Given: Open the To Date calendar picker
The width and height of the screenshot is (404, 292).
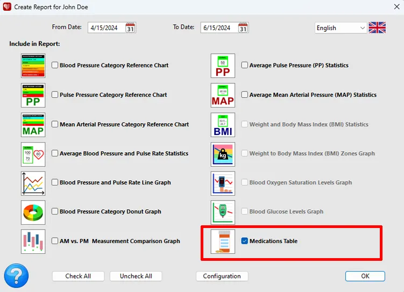Looking at the screenshot, I should 243,28.
